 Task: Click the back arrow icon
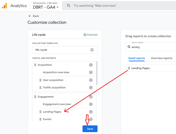[x=30, y=16]
